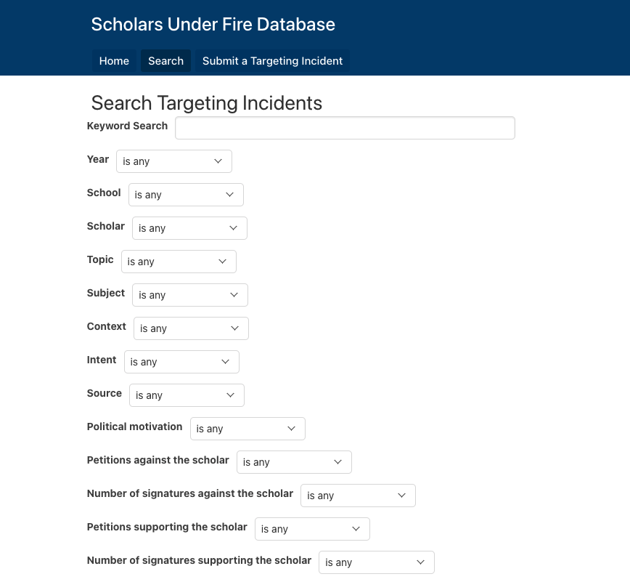
Task: Open Petitions against the scholar dropdown
Action: pyautogui.click(x=294, y=462)
